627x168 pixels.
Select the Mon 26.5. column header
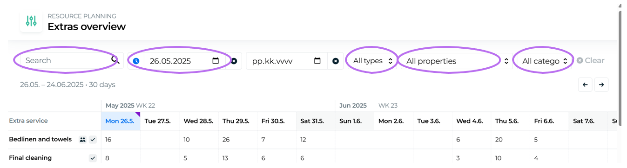[x=121, y=121]
